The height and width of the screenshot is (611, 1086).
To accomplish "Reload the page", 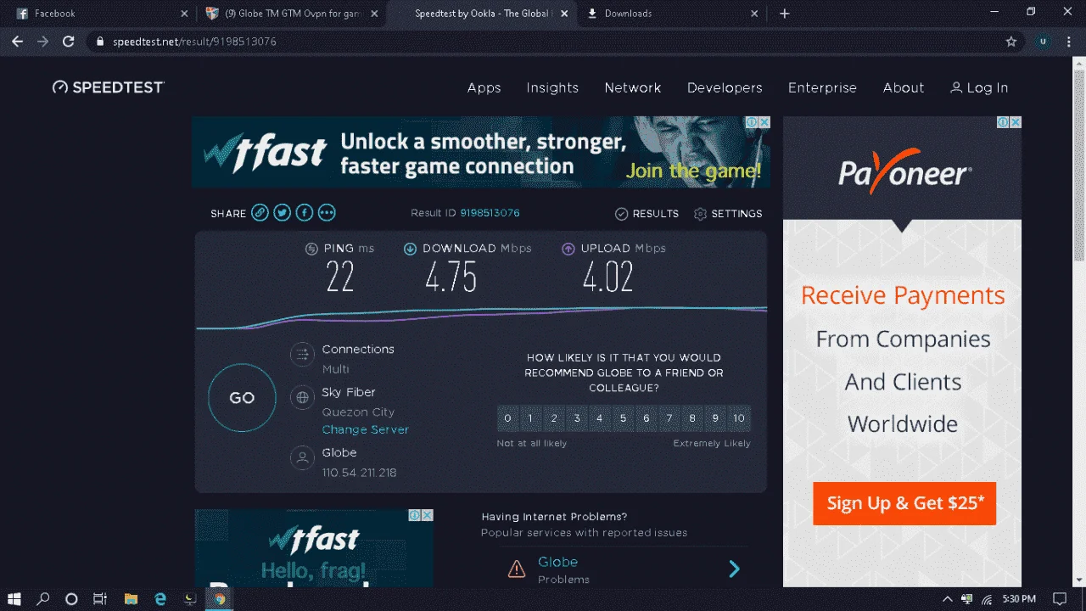I will coord(69,42).
